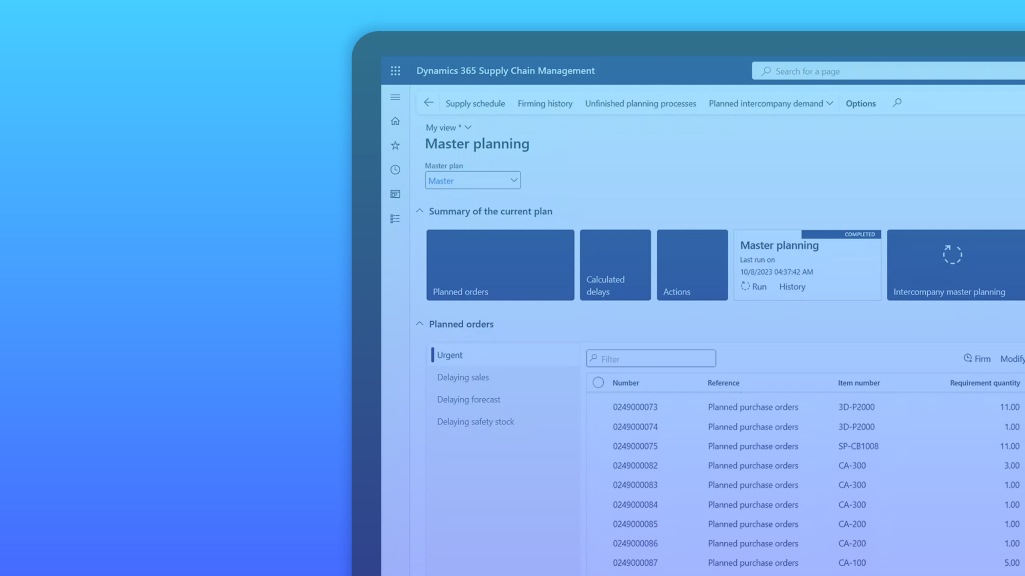Open the Options menu
The image size is (1025, 576).
860,104
